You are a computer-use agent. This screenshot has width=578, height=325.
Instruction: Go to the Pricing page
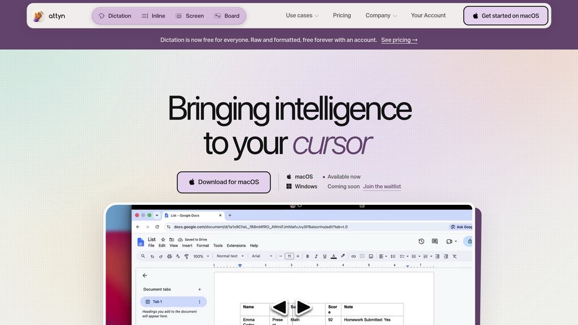coord(341,15)
